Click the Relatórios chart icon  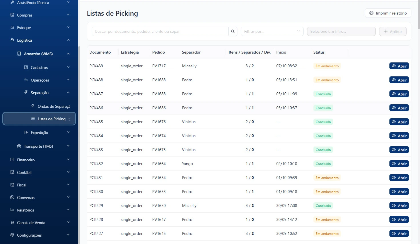12,210
